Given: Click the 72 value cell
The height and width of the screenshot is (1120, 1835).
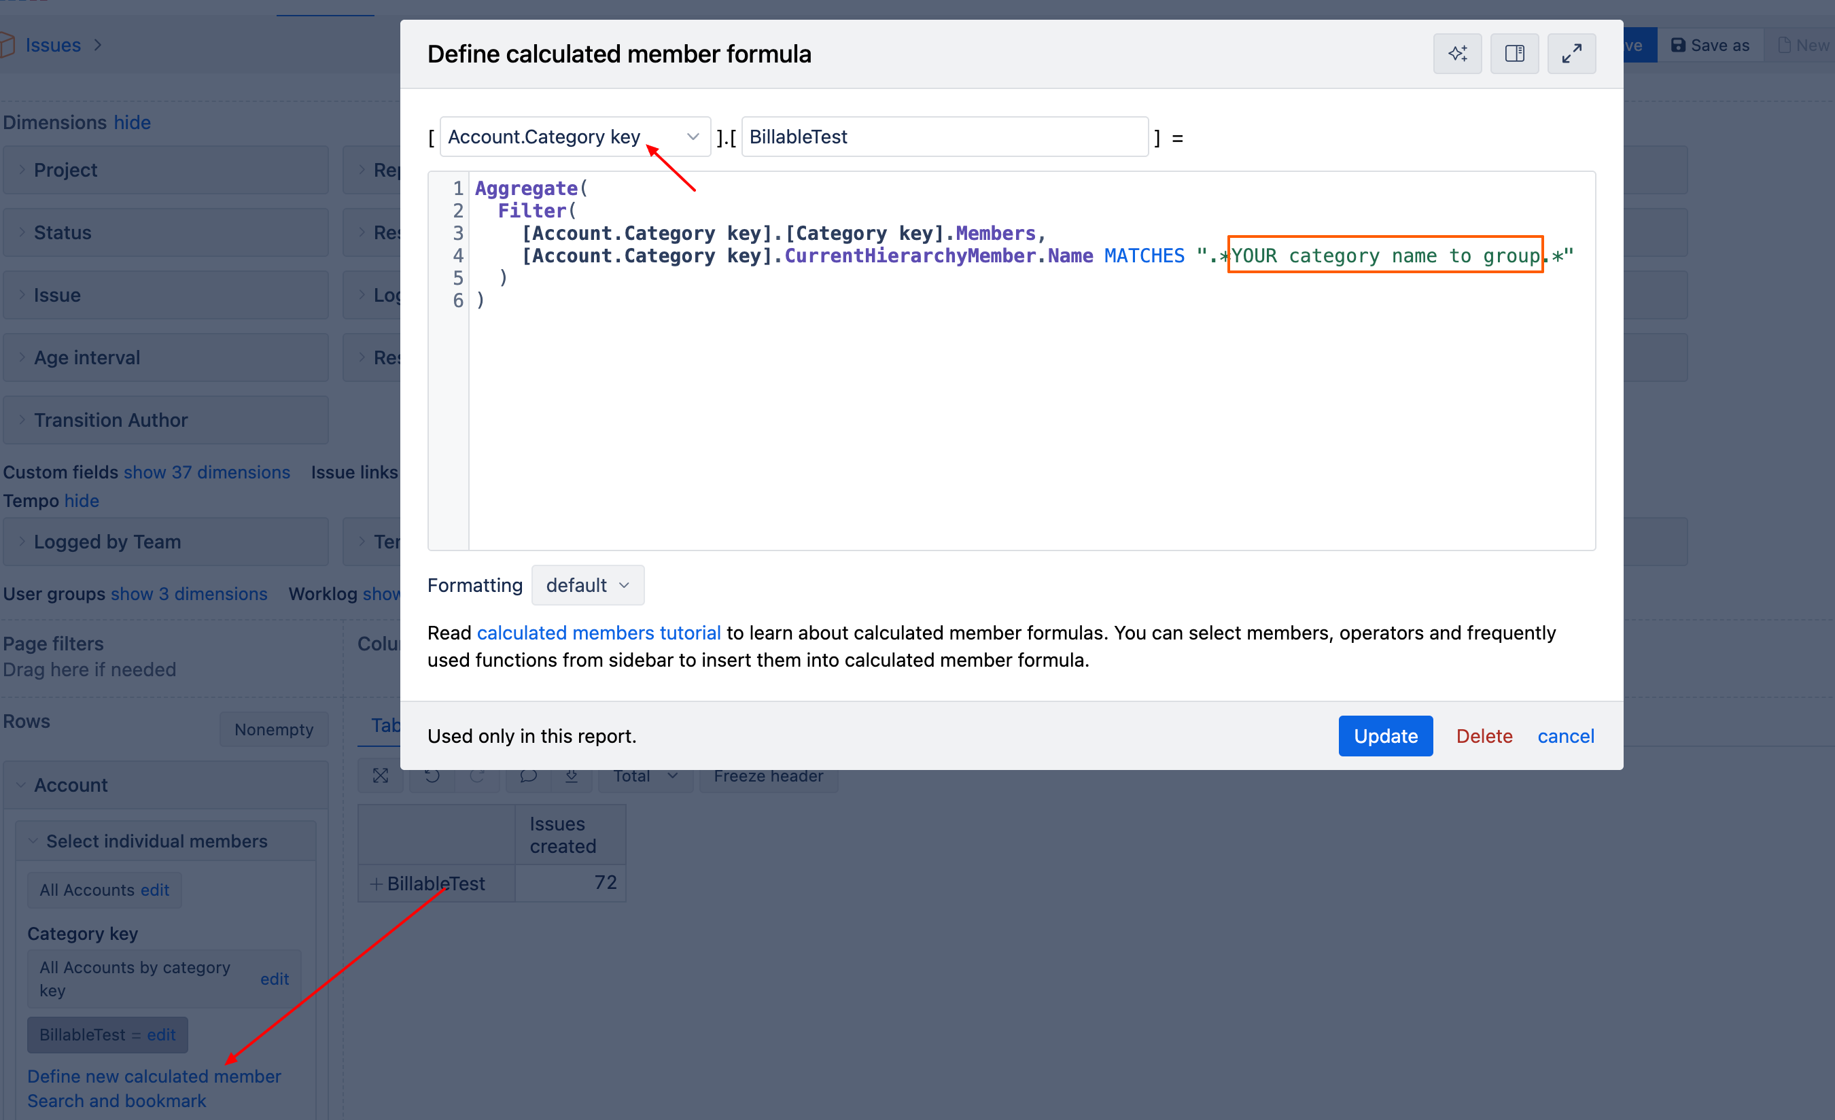Looking at the screenshot, I should click(570, 883).
